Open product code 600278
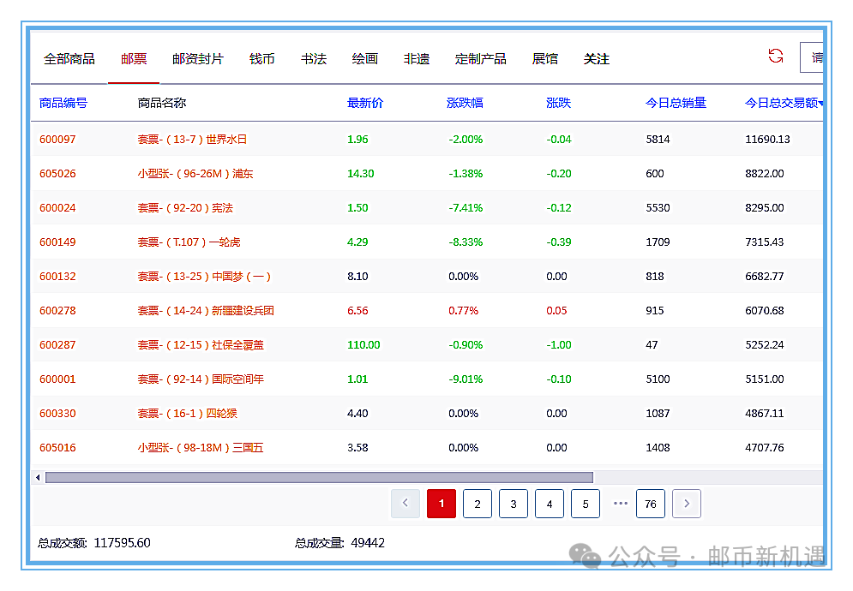The width and height of the screenshot is (853, 591). (57, 310)
